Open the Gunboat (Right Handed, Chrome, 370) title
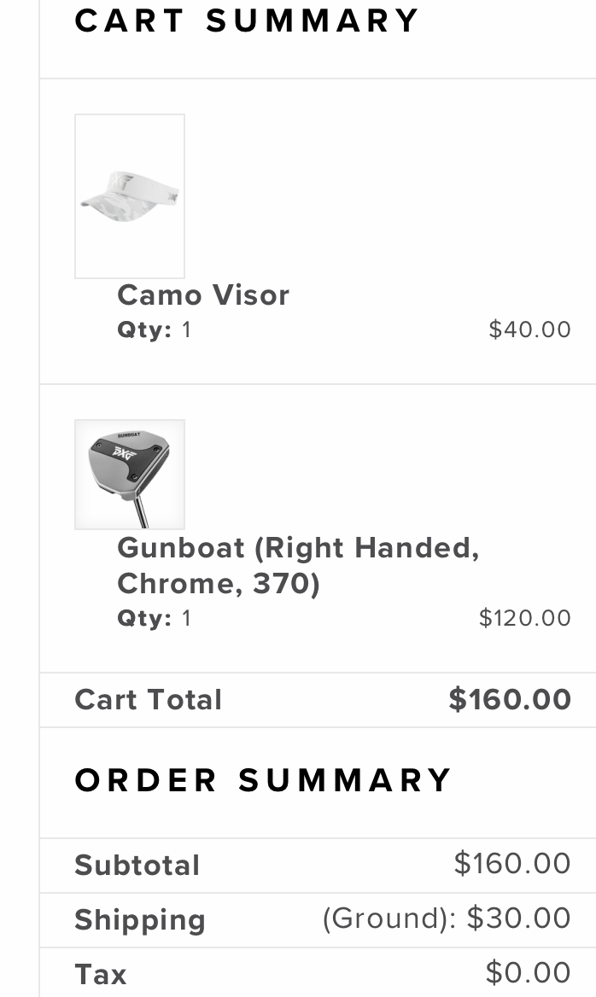The height and width of the screenshot is (997, 596). click(298, 565)
